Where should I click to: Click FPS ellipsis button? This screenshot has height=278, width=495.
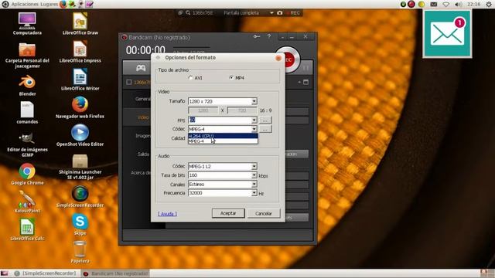click(265, 120)
